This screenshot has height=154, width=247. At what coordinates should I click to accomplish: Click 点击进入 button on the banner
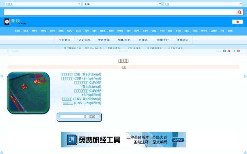178,140
